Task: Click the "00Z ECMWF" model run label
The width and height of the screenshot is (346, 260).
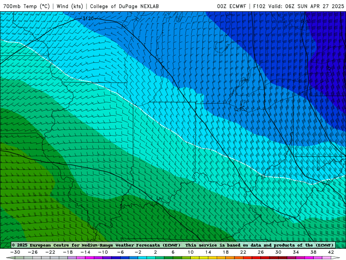Action: click(231, 6)
